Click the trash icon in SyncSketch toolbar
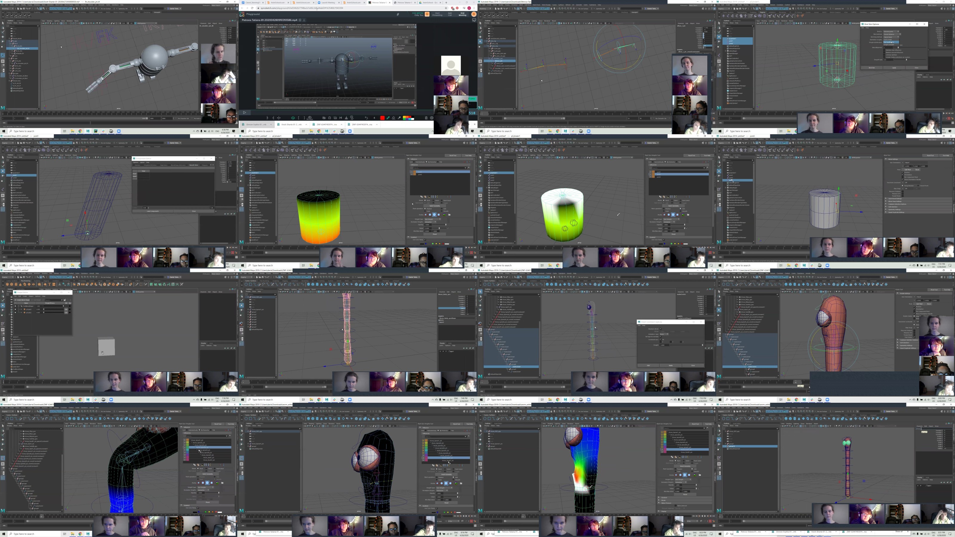 click(x=426, y=118)
